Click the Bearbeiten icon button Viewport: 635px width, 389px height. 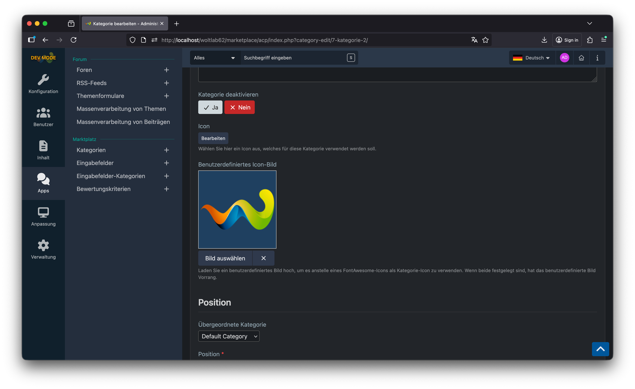pyautogui.click(x=213, y=138)
